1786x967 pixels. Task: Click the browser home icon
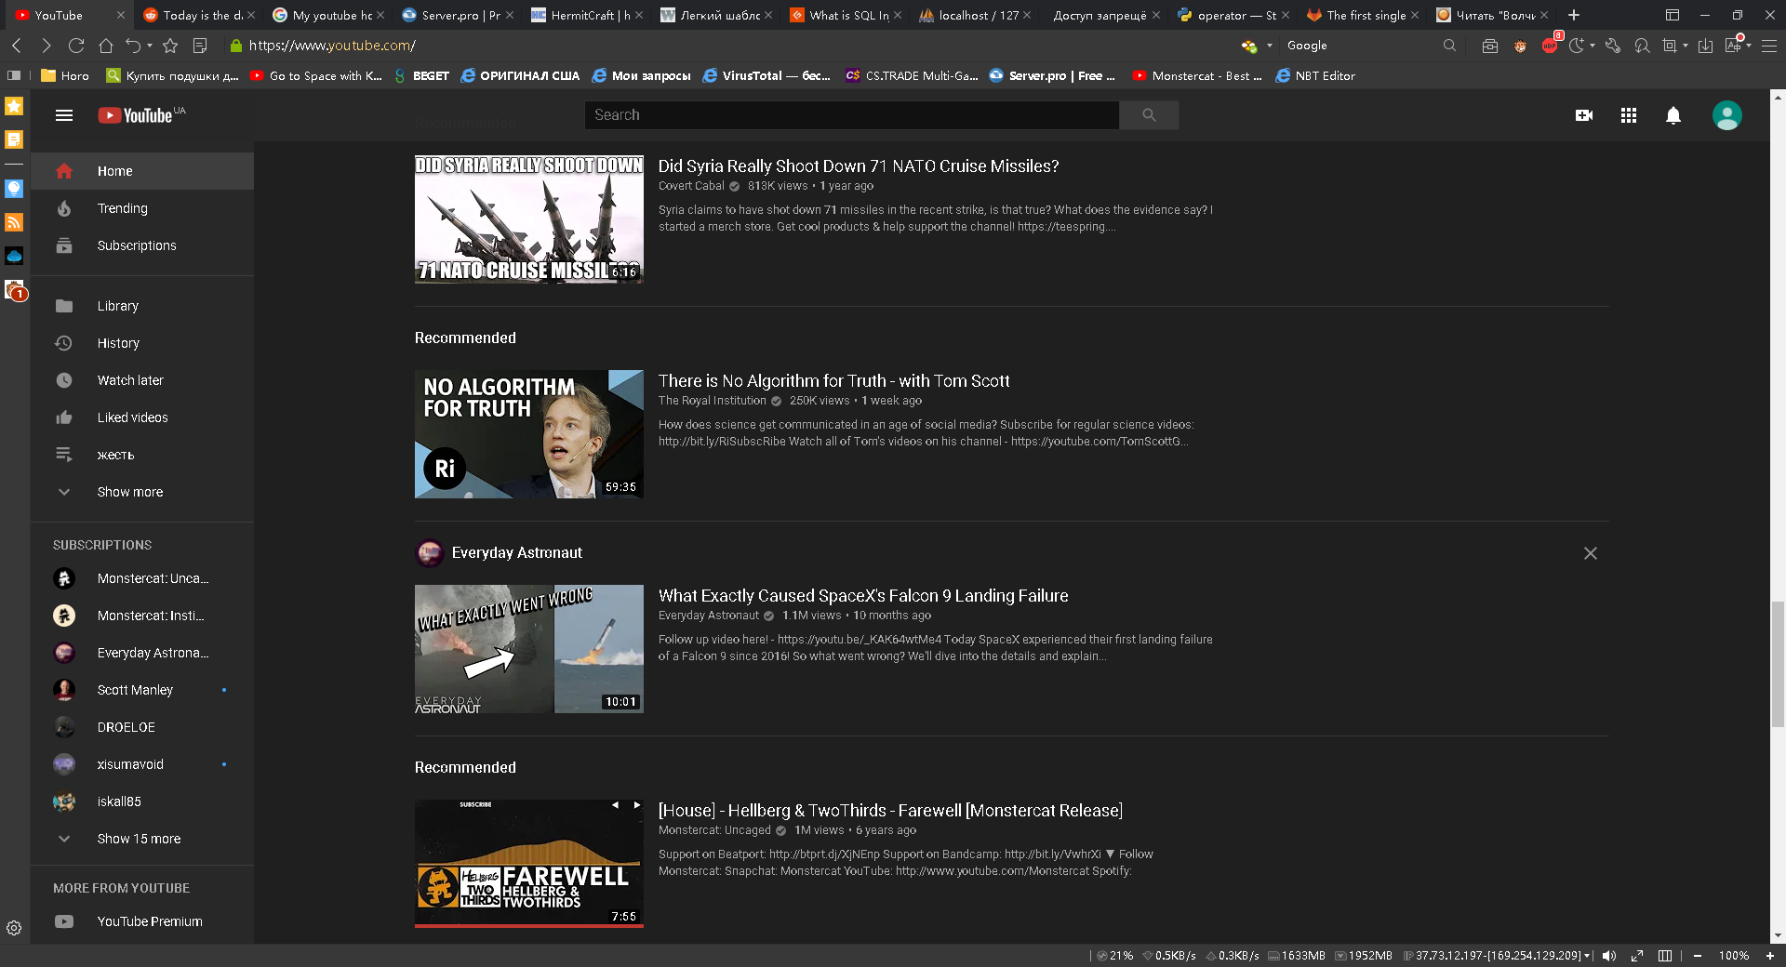click(106, 46)
